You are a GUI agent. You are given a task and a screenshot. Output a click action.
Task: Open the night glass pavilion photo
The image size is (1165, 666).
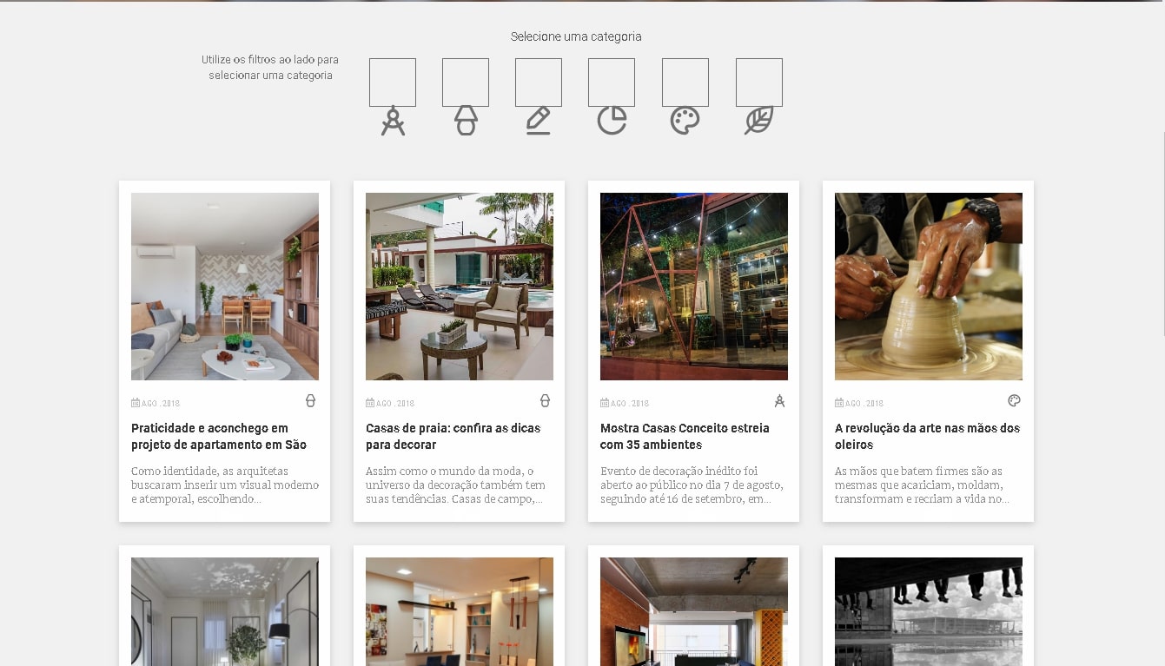pos(694,287)
